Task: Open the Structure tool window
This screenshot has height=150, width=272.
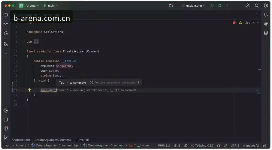Action: (x=5, y=44)
